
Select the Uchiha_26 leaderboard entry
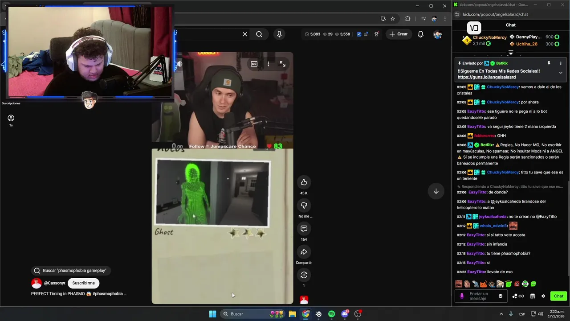534,44
